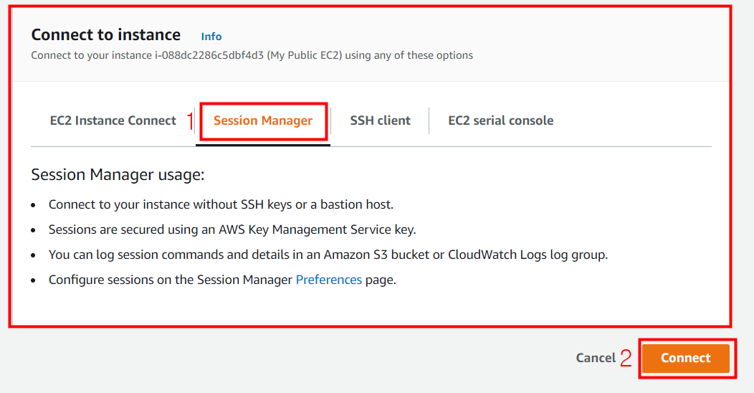This screenshot has width=754, height=393.
Task: Click the orange Connect button
Action: (686, 358)
